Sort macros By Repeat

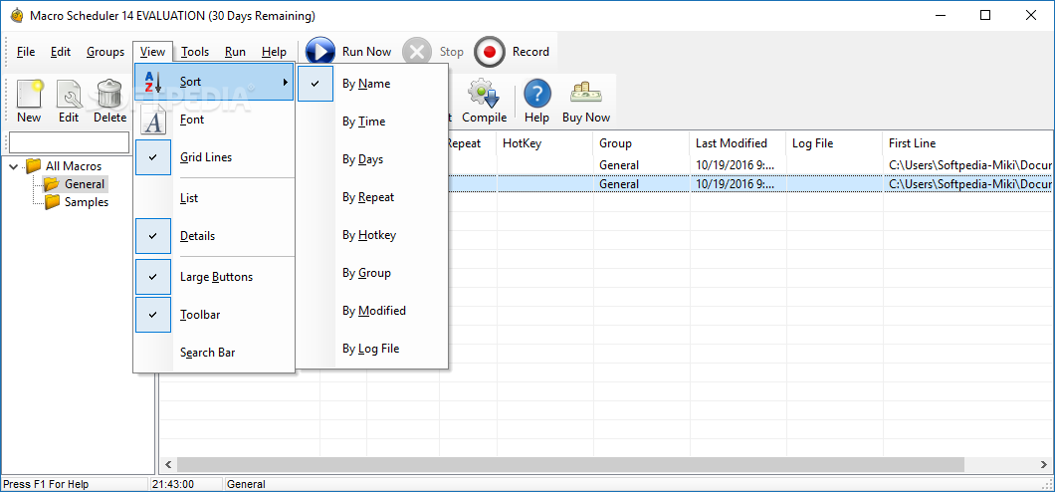pyautogui.click(x=372, y=197)
